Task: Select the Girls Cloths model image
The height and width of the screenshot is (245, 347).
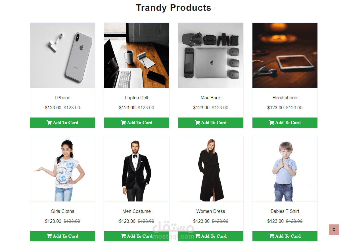Action: (62, 169)
